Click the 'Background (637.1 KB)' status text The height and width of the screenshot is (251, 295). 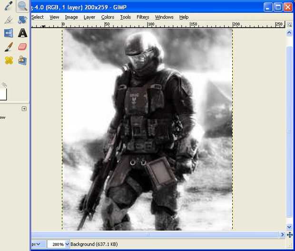(x=94, y=244)
